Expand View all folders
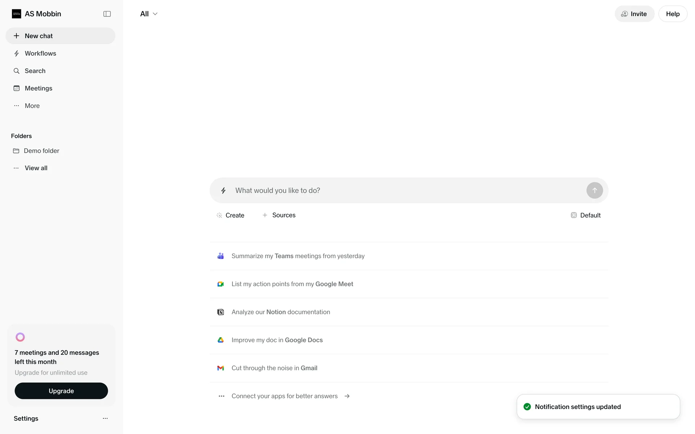695x434 pixels. [x=36, y=168]
